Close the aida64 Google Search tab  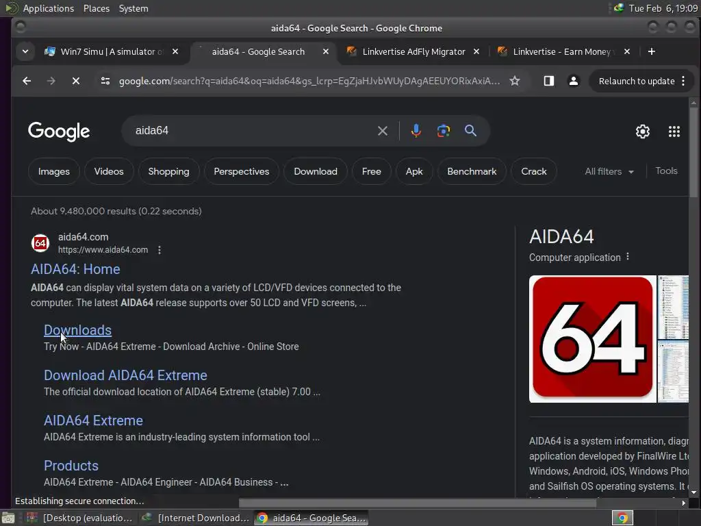(326, 51)
